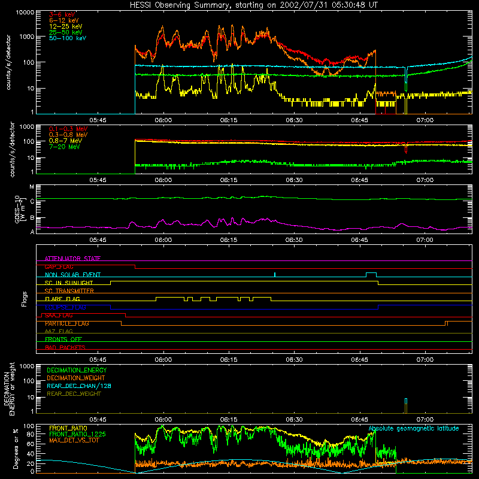The image size is (479, 479).
Task: Click the Absolute geomagnetic latitude label
Action: point(414,428)
